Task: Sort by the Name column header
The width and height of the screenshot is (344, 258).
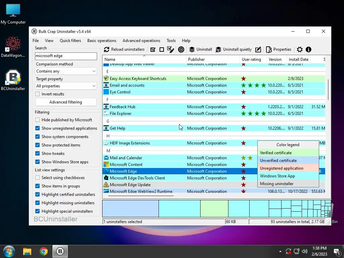Action: pyautogui.click(x=144, y=59)
